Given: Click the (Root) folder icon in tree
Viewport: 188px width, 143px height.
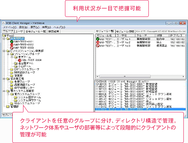Looking at the screenshot, I should coord(4,35).
